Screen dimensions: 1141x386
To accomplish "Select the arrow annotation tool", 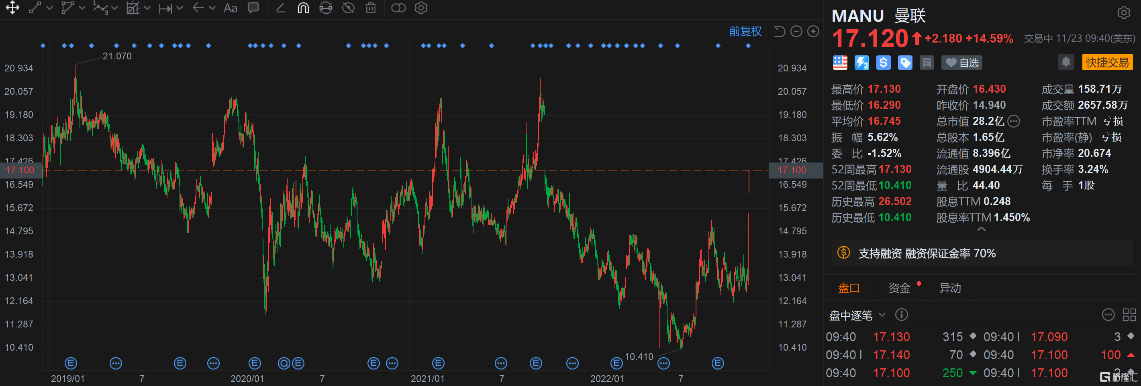I will pos(198,8).
